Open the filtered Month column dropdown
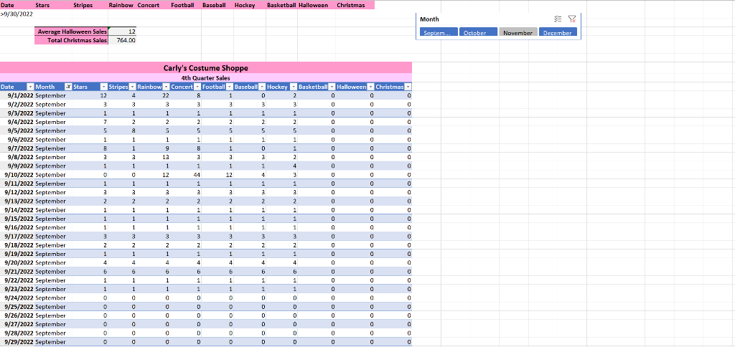Screen dimensions: 735x347 [x=68, y=87]
